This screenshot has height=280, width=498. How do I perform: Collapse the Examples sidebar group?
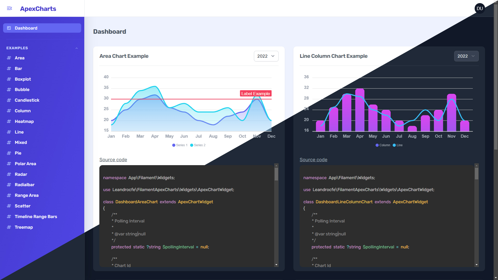pos(77,48)
